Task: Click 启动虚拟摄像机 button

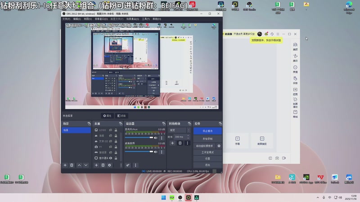Action: click(x=204, y=146)
